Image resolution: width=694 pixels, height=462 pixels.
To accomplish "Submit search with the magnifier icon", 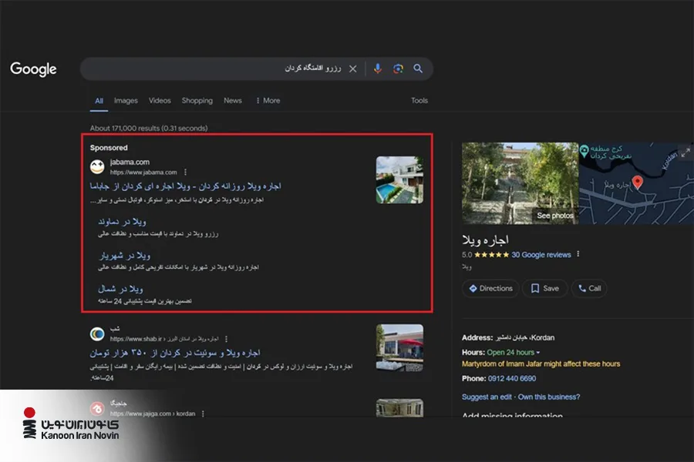I will [x=418, y=69].
